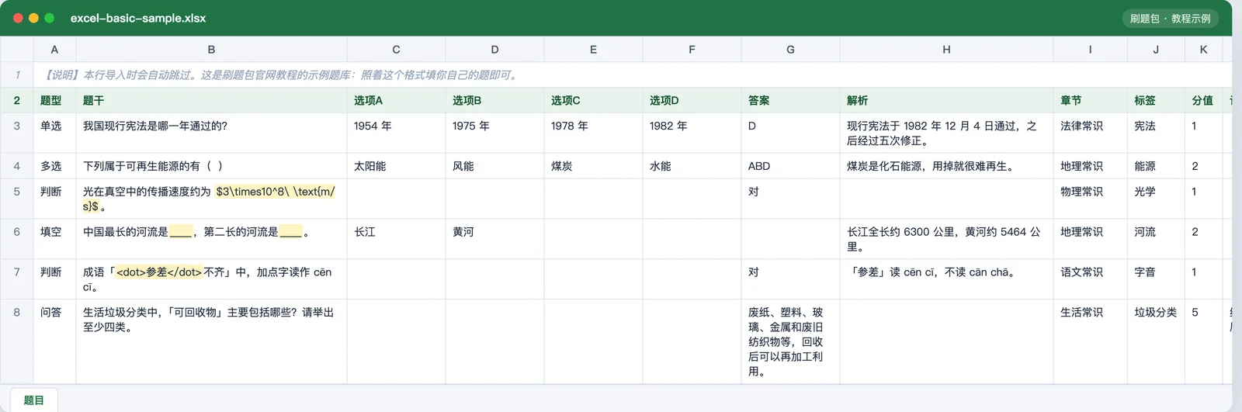Click explanation 现行宪法于 1982 年 12 月

946,133
